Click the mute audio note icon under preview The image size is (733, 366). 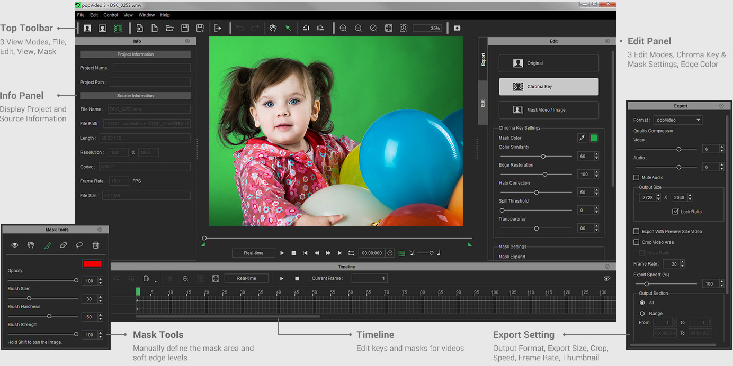point(412,253)
